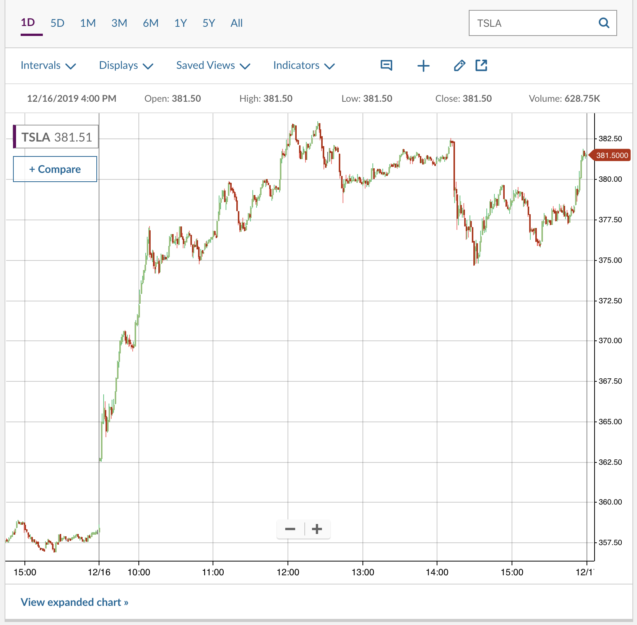Expand the Saved Views dropdown
The height and width of the screenshot is (625, 637).
(x=213, y=65)
